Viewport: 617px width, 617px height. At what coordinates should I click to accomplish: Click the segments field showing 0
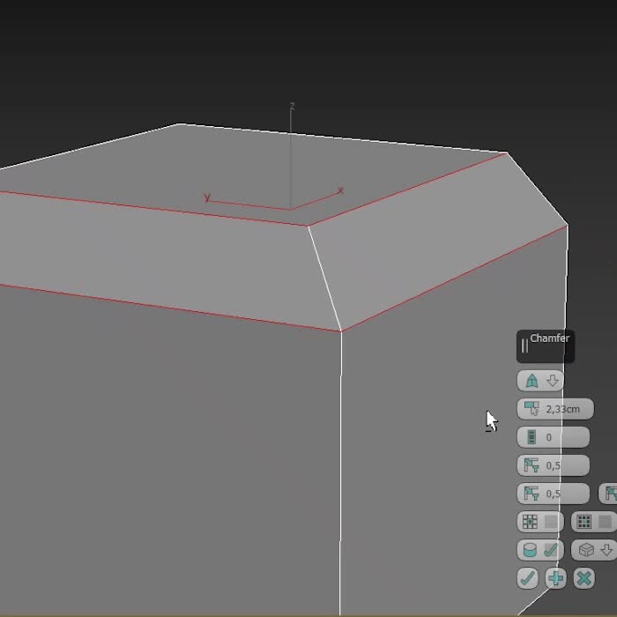pos(553,437)
